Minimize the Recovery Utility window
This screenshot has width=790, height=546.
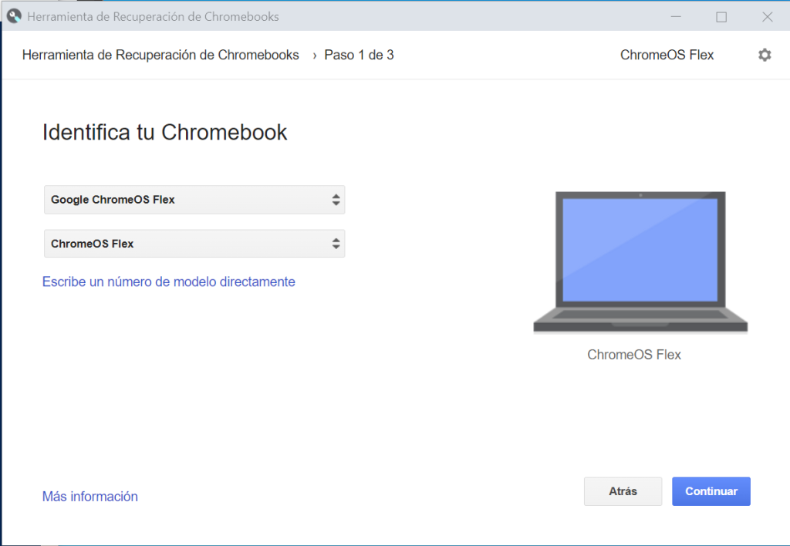tap(676, 15)
